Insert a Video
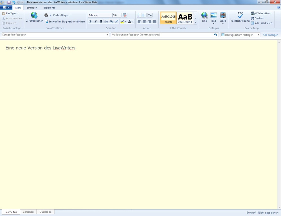 223,18
